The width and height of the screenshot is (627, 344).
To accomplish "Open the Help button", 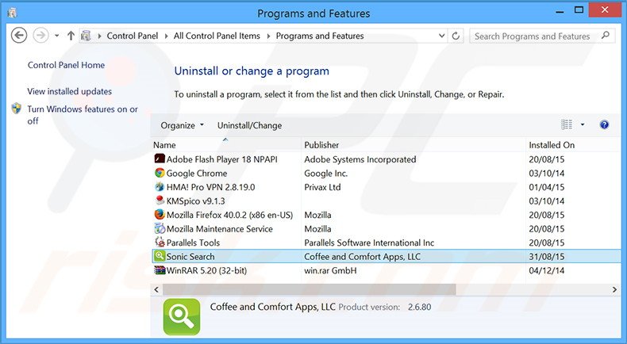I will coord(604,124).
